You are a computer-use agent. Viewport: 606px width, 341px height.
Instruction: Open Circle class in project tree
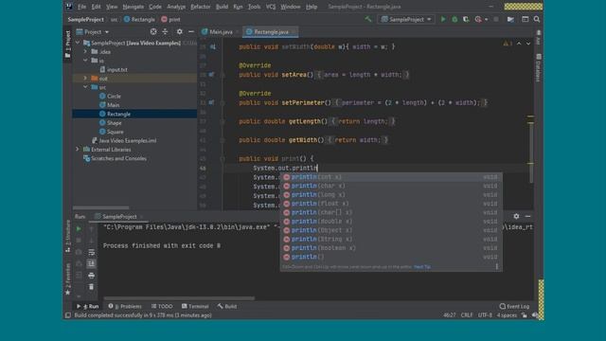click(x=110, y=96)
